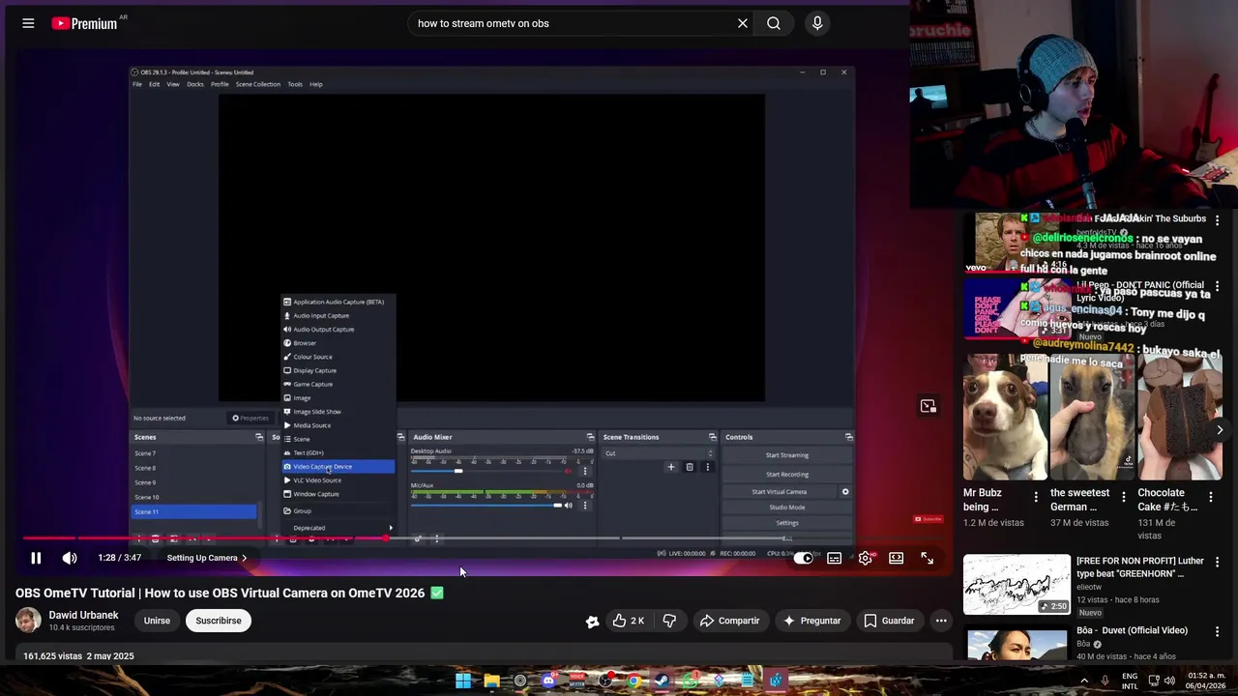
Task: Toggle the autoplay switch
Action: point(804,558)
